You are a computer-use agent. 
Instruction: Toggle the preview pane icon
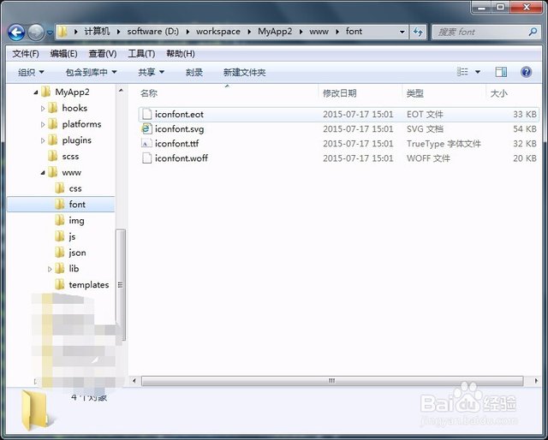click(501, 72)
